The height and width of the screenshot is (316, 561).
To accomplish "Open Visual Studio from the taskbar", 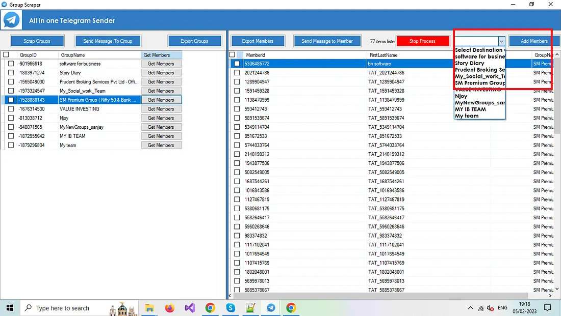I will click(190, 308).
